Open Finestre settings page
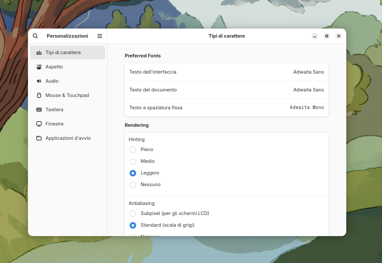The image size is (382, 263). [x=68, y=124]
